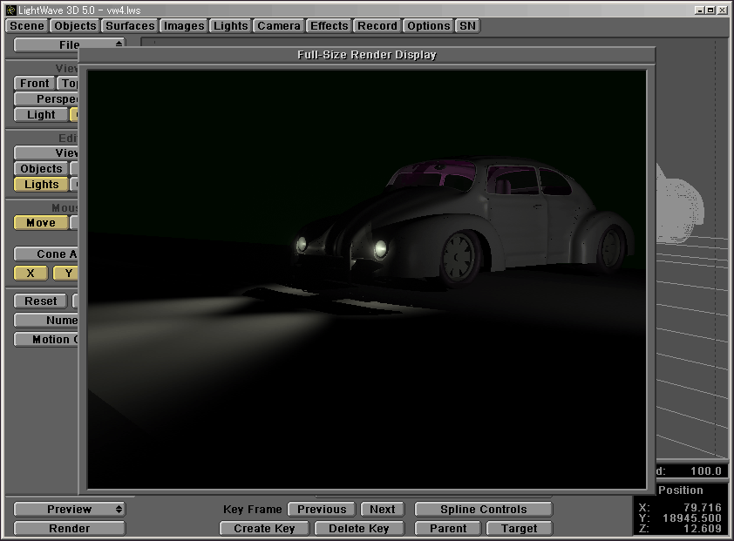Switch to the Camera panel tab

(279, 26)
